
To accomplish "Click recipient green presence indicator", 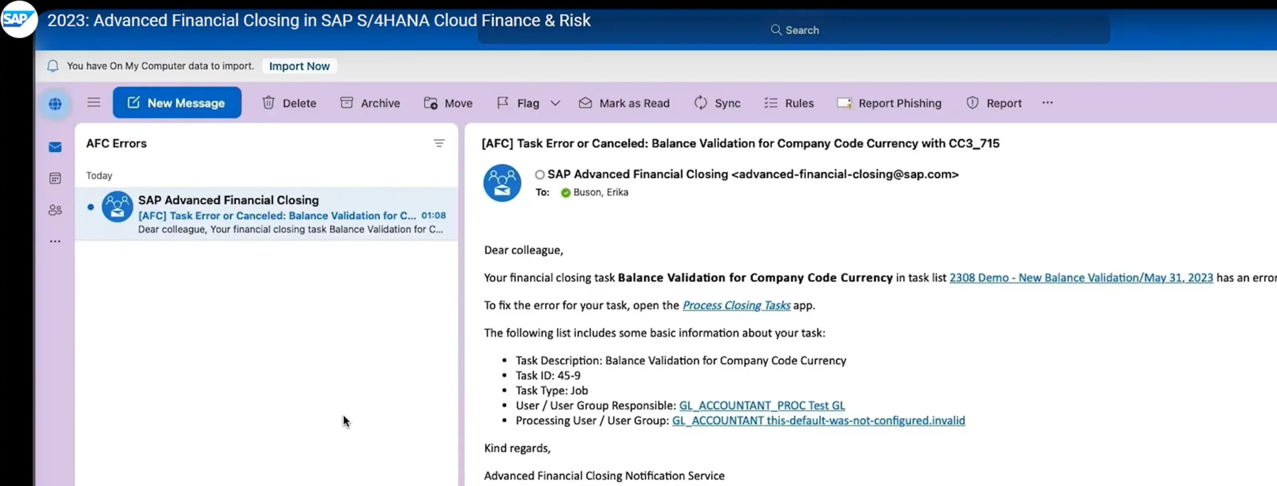I will (565, 193).
